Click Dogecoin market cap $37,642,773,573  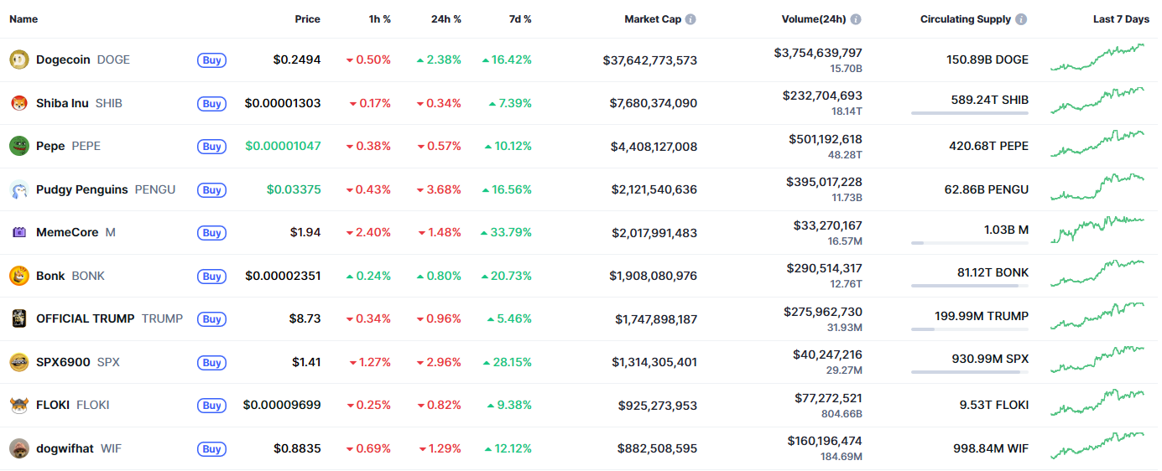pos(650,60)
